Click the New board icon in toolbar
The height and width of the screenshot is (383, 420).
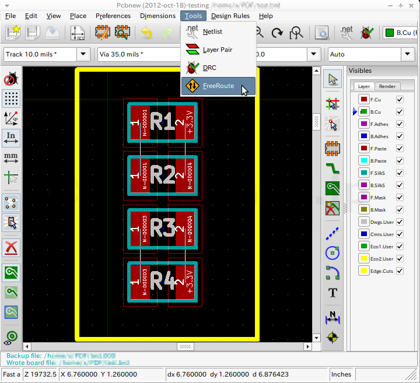point(13,33)
